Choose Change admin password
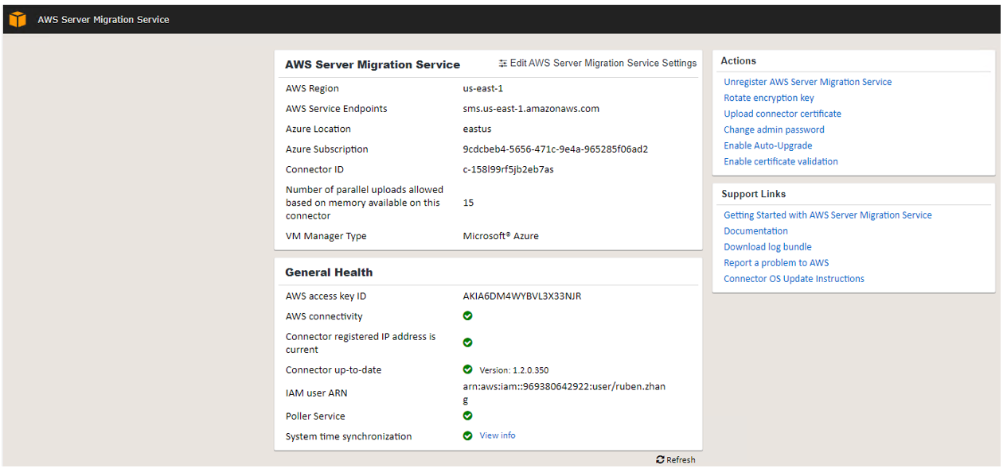 [x=774, y=130]
